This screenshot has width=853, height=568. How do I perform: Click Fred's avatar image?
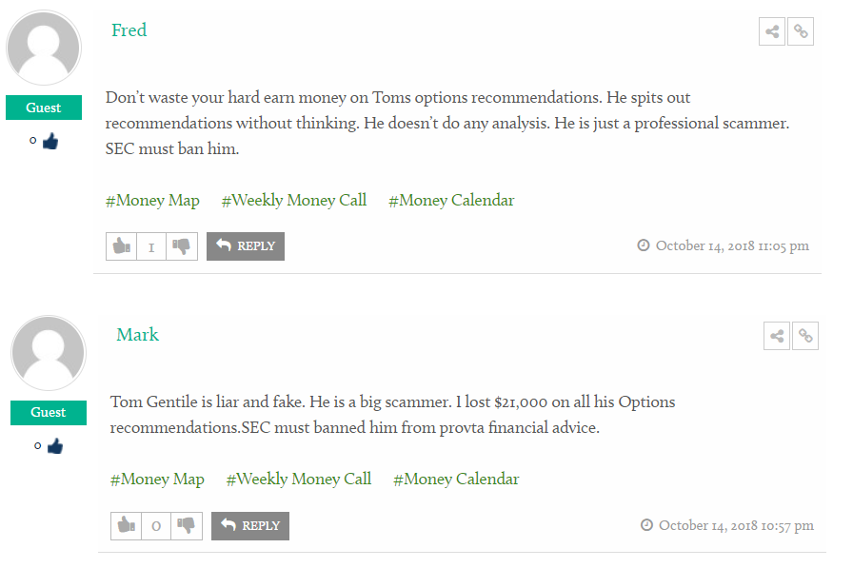click(x=44, y=48)
